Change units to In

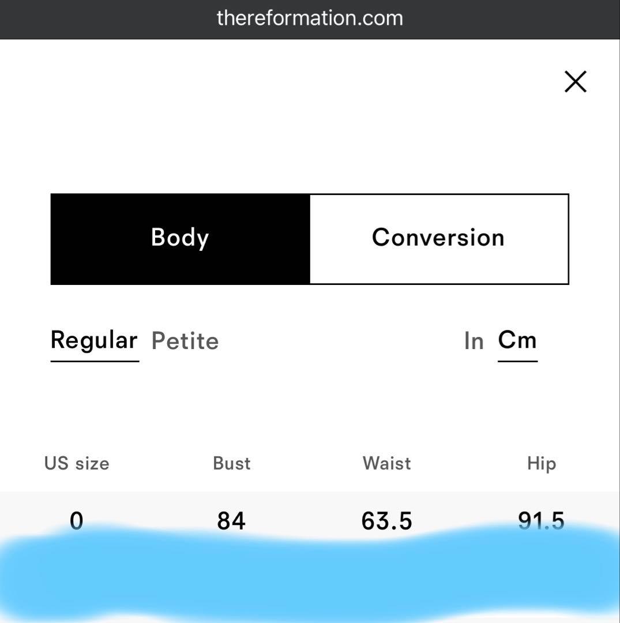tap(474, 341)
